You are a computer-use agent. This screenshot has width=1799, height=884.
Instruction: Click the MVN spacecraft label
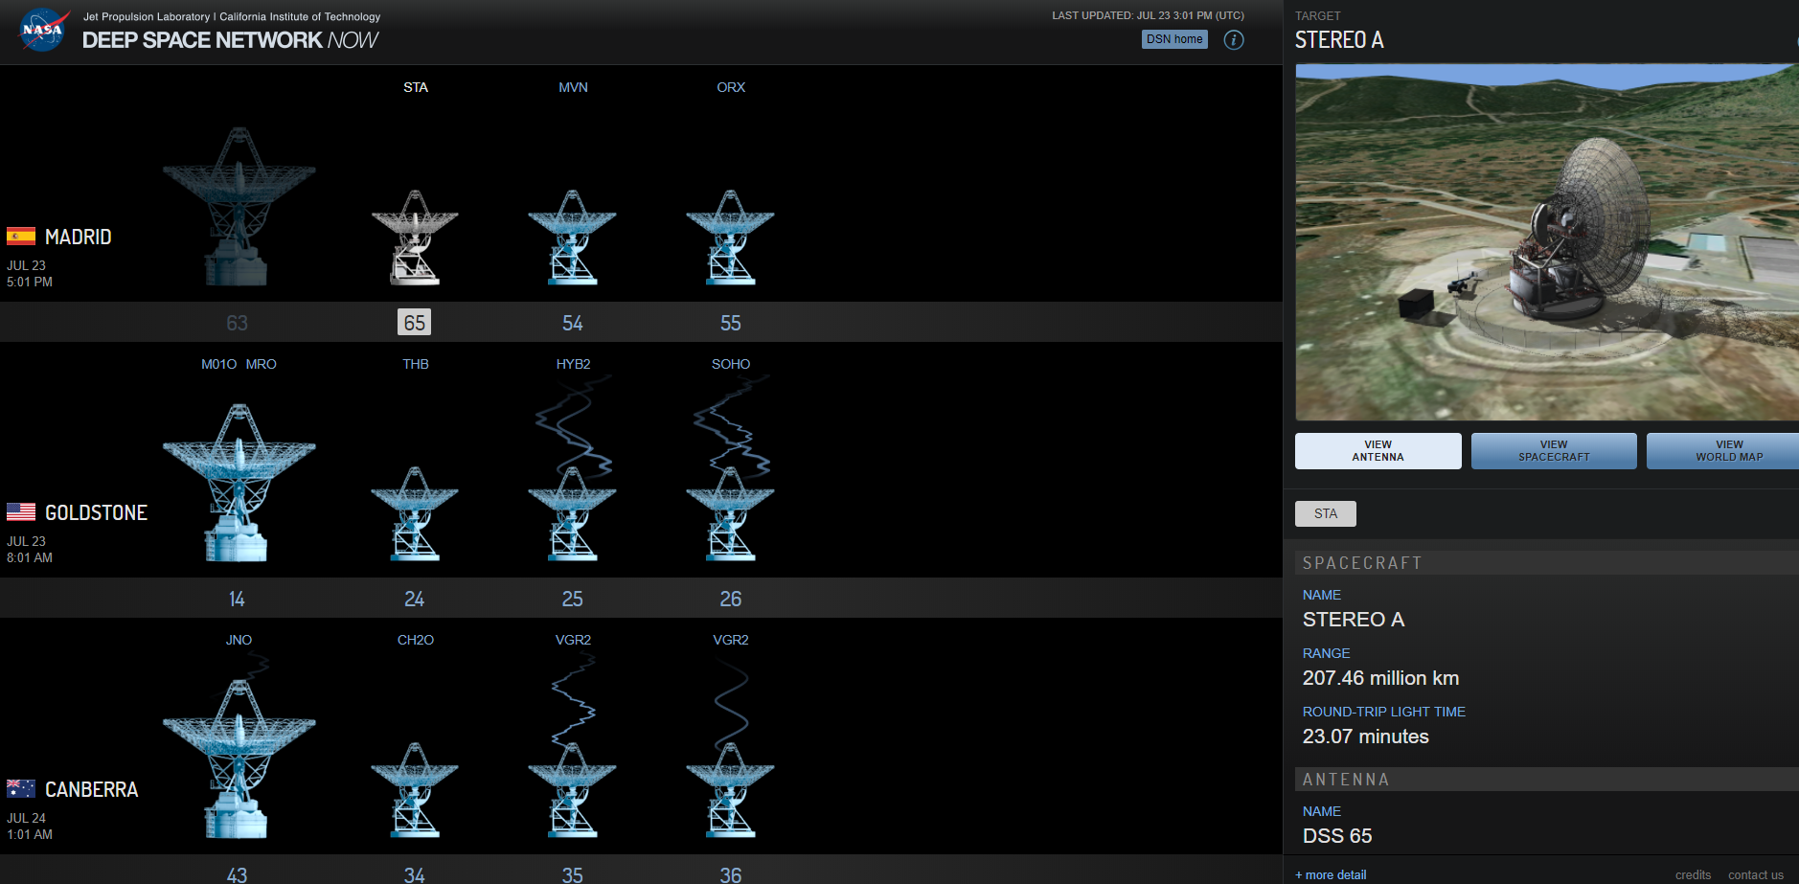tap(573, 87)
